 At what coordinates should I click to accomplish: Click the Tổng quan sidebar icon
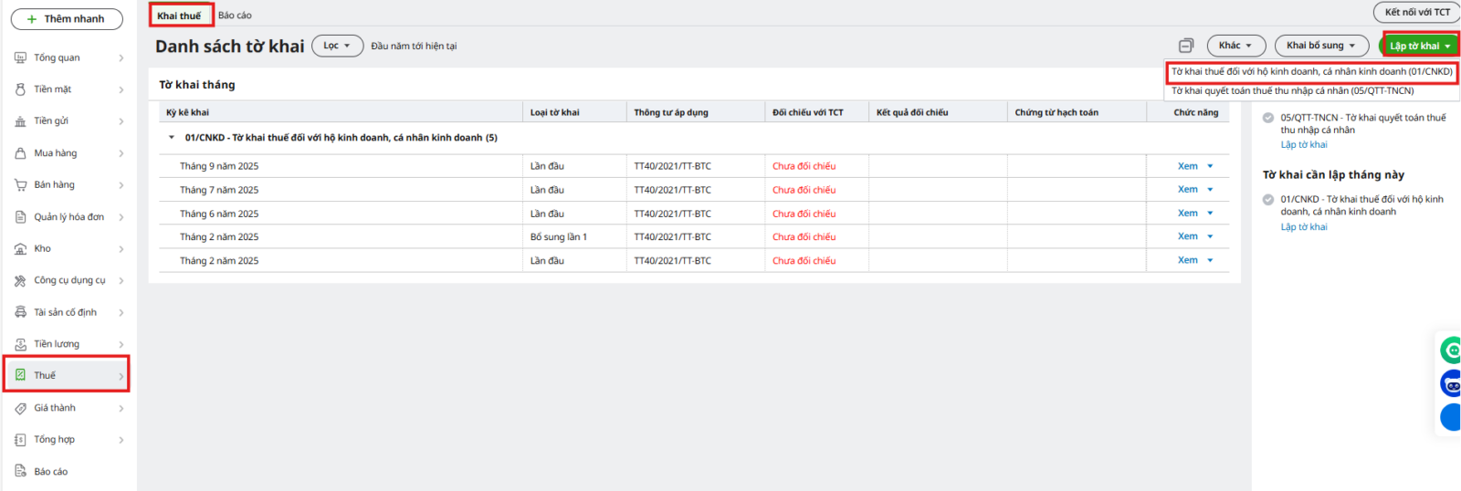point(20,57)
